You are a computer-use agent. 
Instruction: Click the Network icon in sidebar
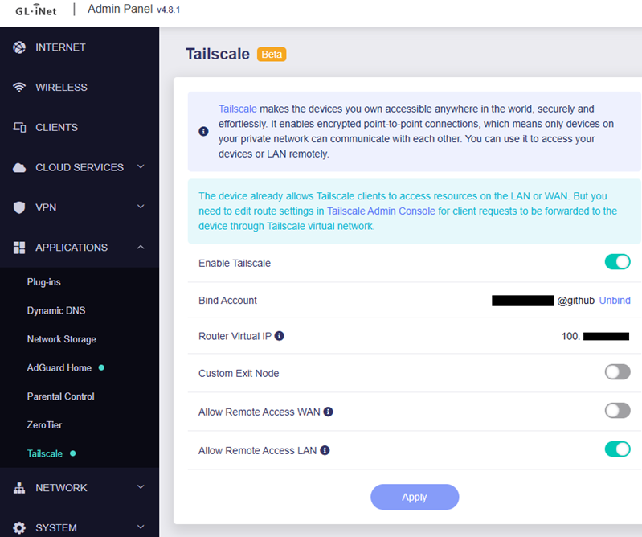click(x=19, y=488)
